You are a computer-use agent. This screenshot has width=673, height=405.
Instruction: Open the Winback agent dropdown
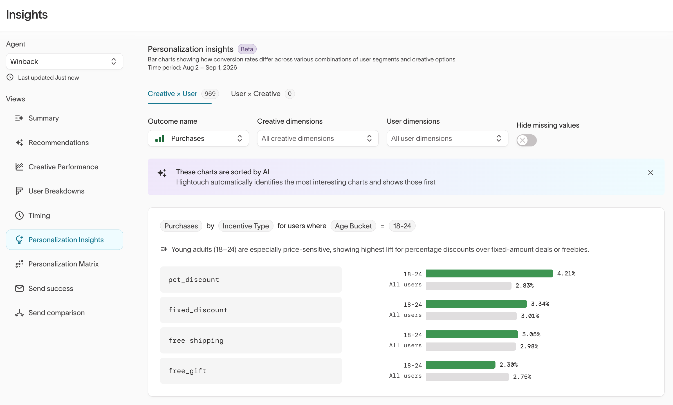pos(64,61)
